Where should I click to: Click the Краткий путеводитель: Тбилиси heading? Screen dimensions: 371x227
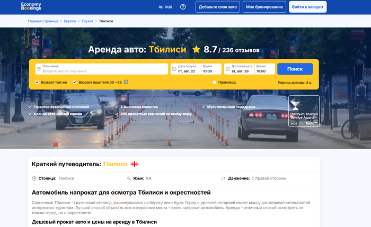tap(79, 164)
